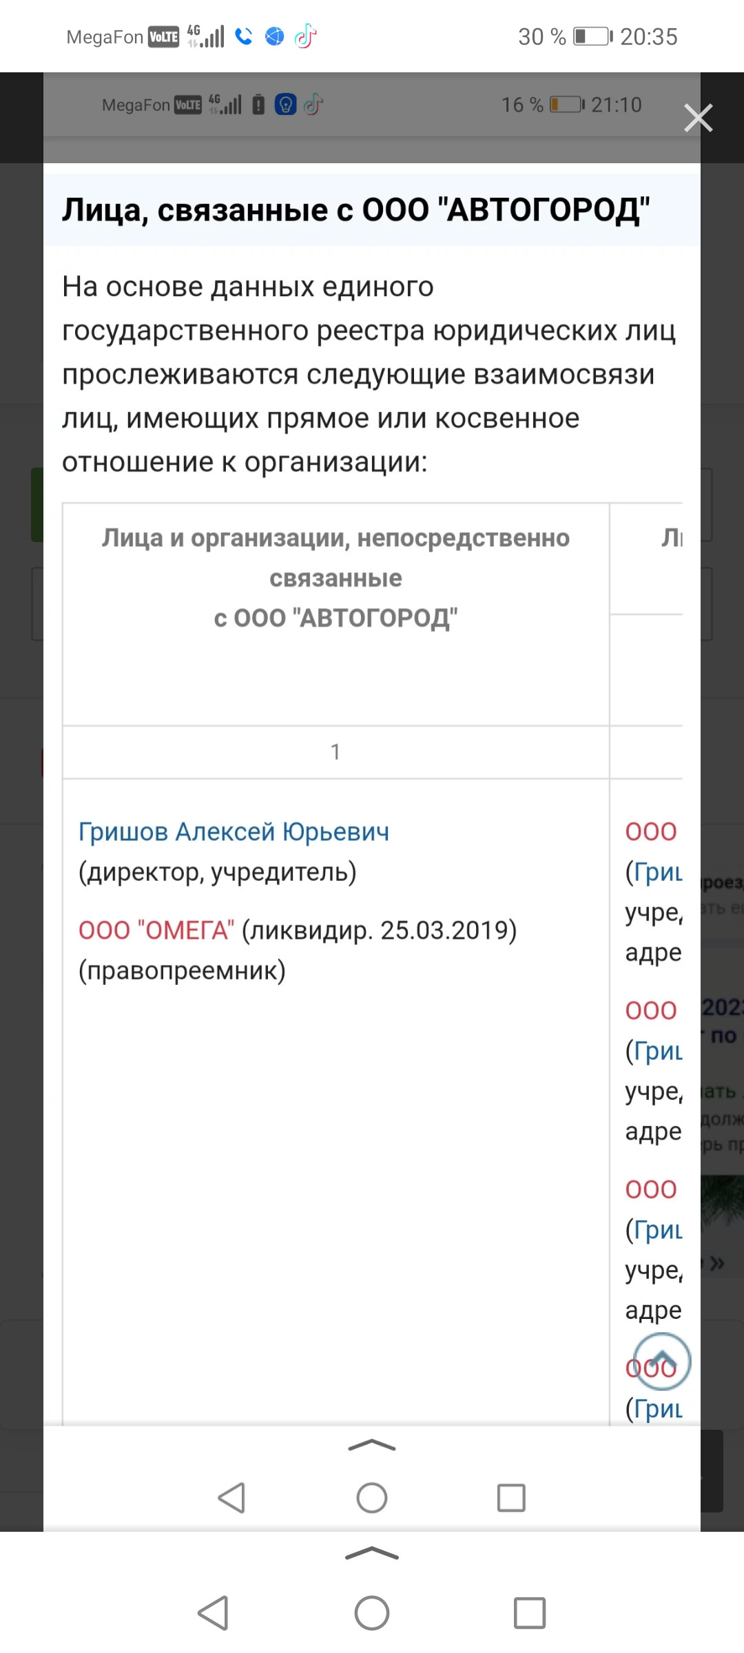Open Гришов Алексей Юрьевич profile link
744x1653 pixels.
click(234, 831)
